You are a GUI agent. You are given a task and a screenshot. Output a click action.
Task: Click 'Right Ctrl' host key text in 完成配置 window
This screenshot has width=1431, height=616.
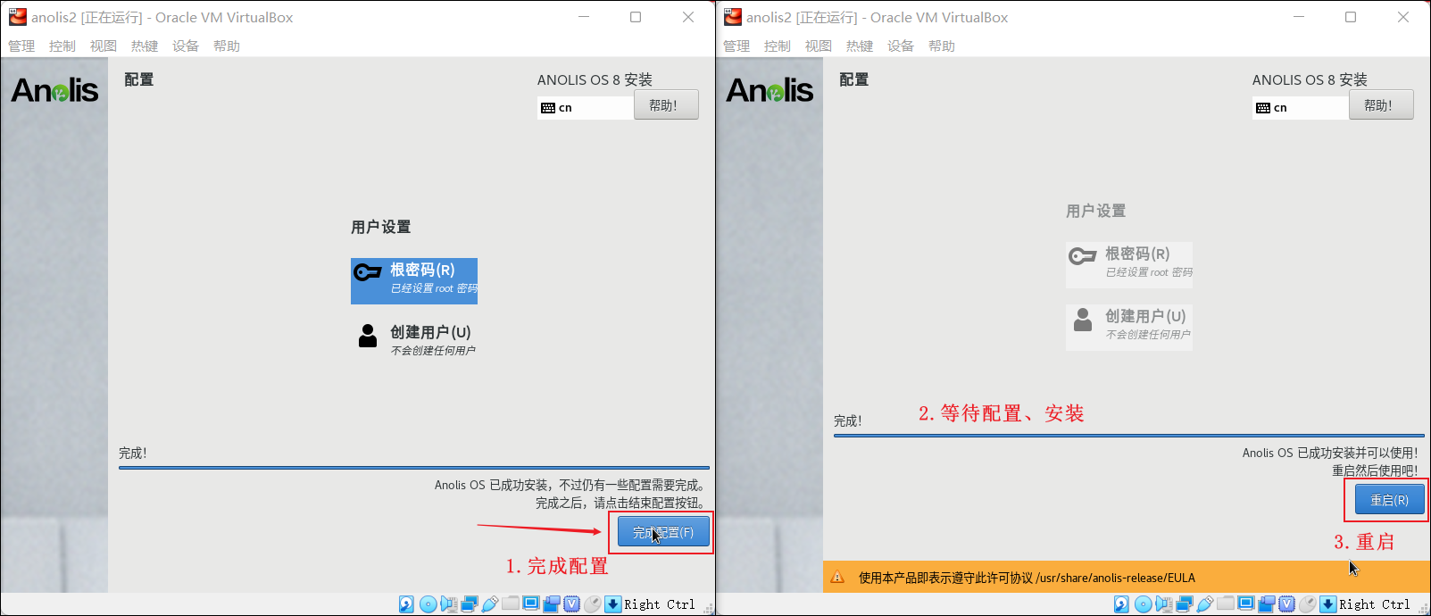click(660, 604)
